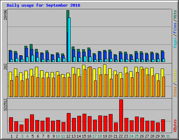
Task: Click day label 1 on the x-axis
Action: coord(12,136)
